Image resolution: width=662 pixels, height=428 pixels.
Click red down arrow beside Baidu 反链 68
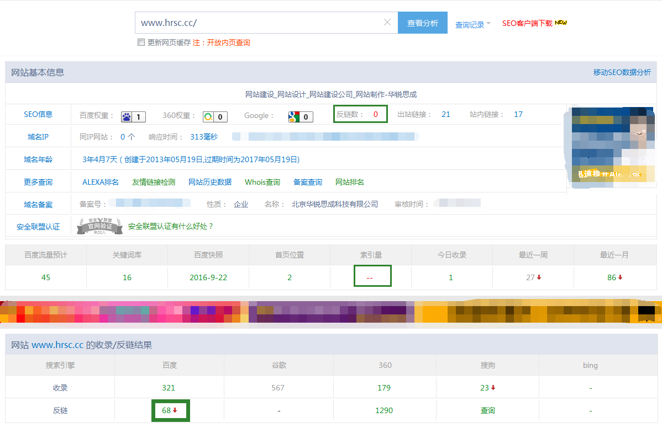(x=175, y=410)
